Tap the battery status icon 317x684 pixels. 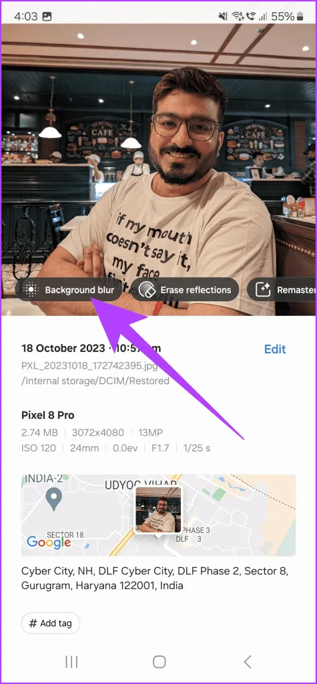click(300, 17)
